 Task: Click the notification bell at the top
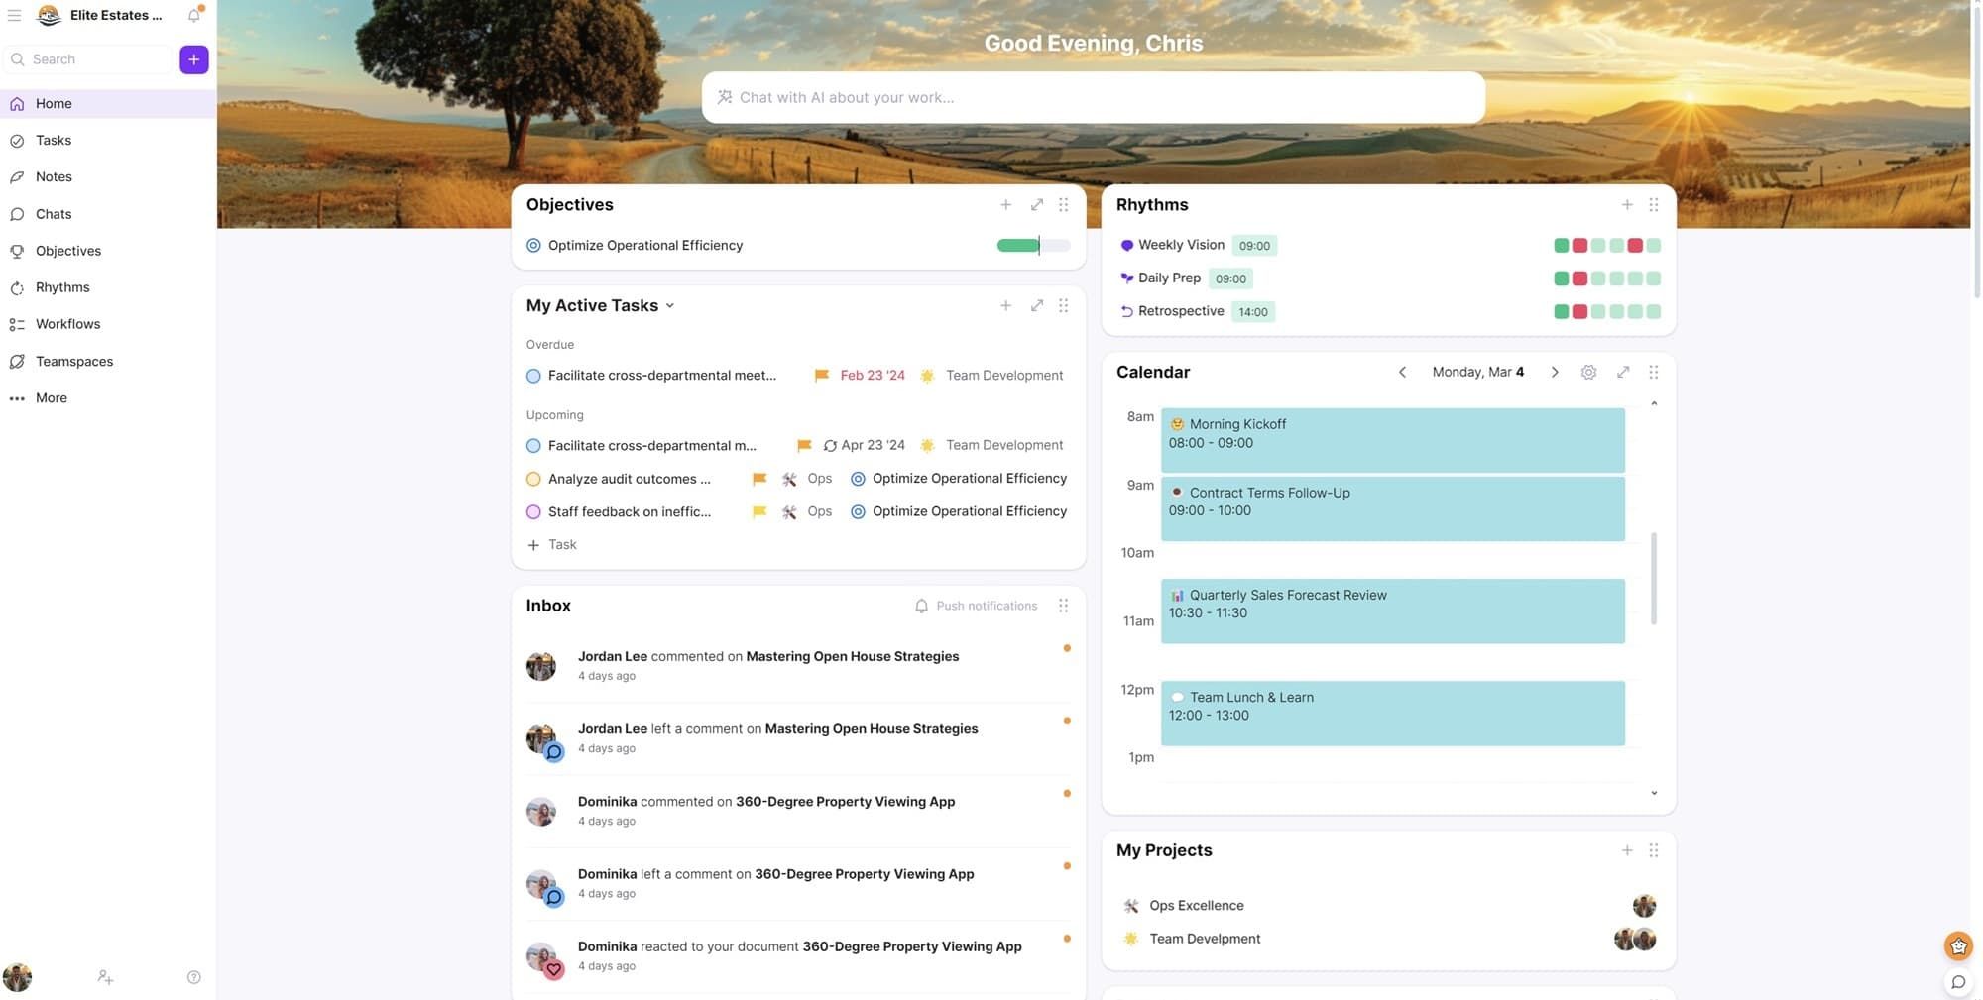[193, 15]
